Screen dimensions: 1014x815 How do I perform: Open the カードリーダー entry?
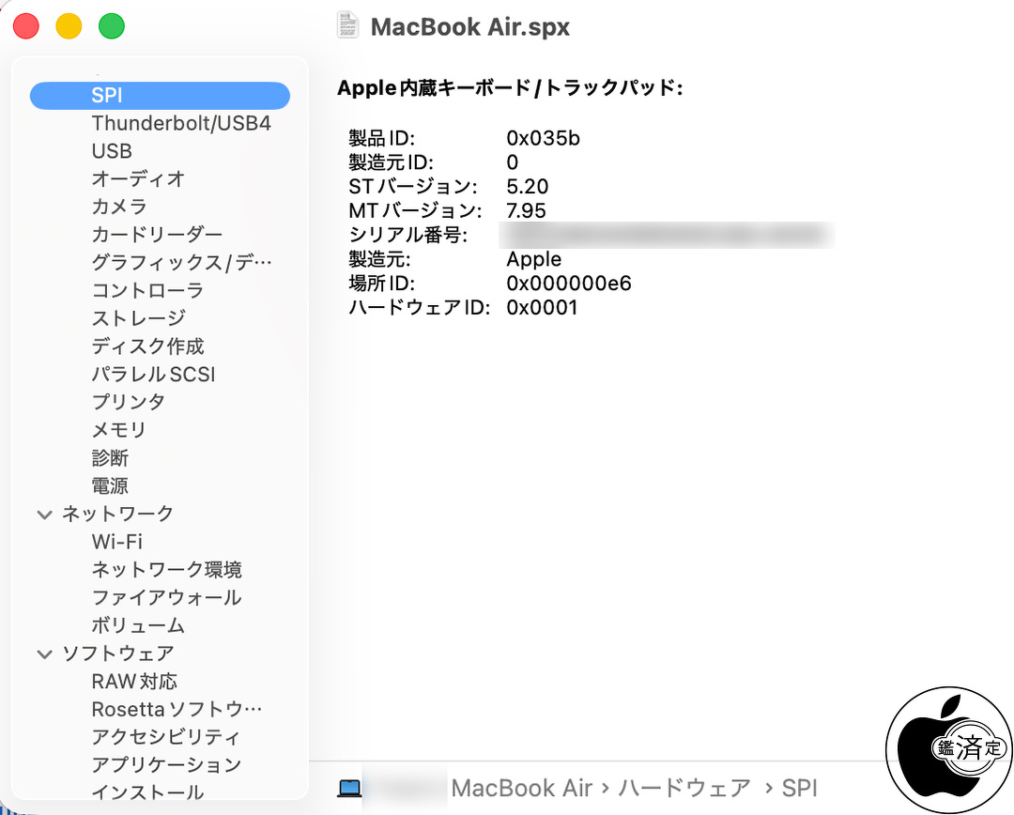[x=157, y=235]
